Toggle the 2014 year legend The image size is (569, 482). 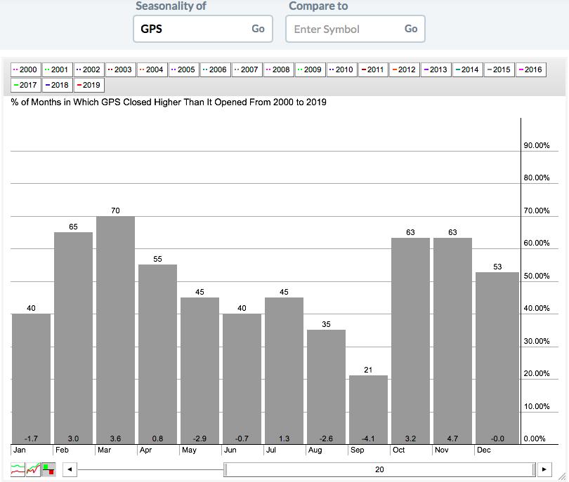click(467, 69)
